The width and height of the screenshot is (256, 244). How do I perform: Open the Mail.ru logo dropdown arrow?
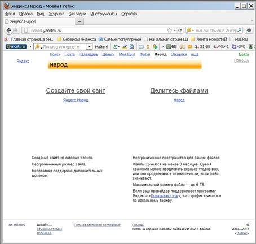pyautogui.click(x=30, y=46)
